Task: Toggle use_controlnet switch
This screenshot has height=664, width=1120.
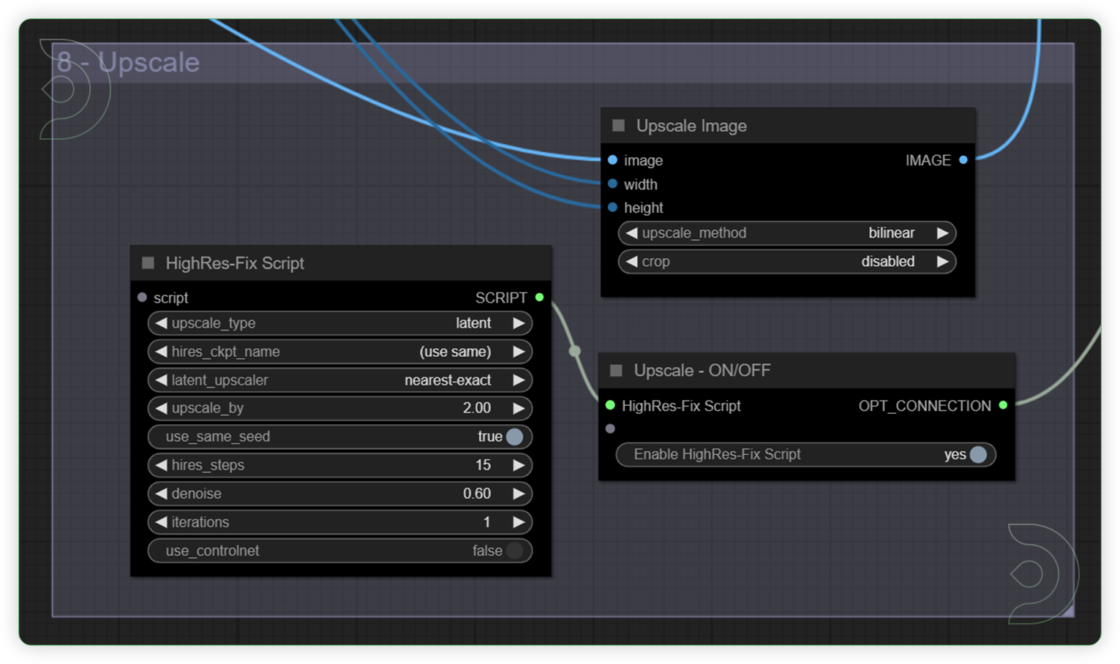Action: pyautogui.click(x=514, y=551)
